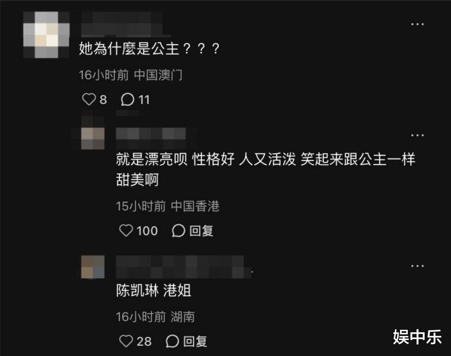Like the reply with 28 likes

click(x=126, y=341)
